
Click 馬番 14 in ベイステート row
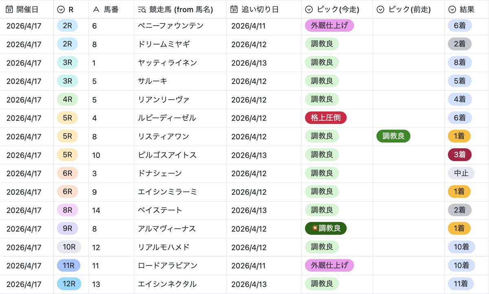click(x=96, y=211)
